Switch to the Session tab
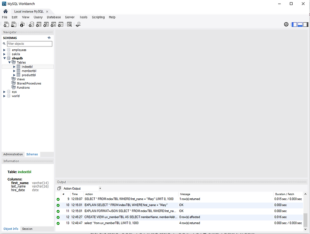The image size is (310, 234). click(27, 229)
